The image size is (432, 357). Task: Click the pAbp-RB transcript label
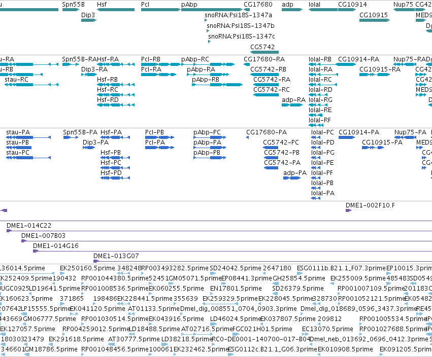206,80
